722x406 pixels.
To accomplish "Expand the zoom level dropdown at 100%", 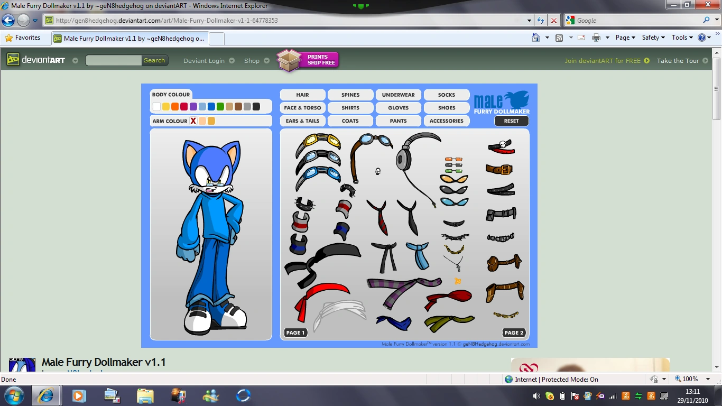I will [x=708, y=379].
